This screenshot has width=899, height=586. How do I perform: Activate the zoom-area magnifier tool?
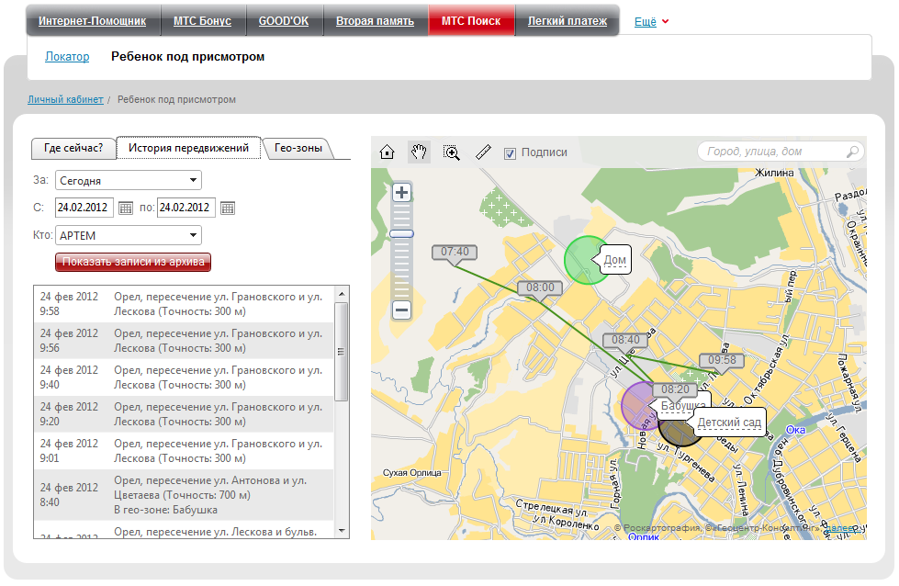451,152
